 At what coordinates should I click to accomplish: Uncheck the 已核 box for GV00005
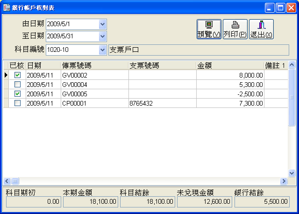(x=18, y=93)
